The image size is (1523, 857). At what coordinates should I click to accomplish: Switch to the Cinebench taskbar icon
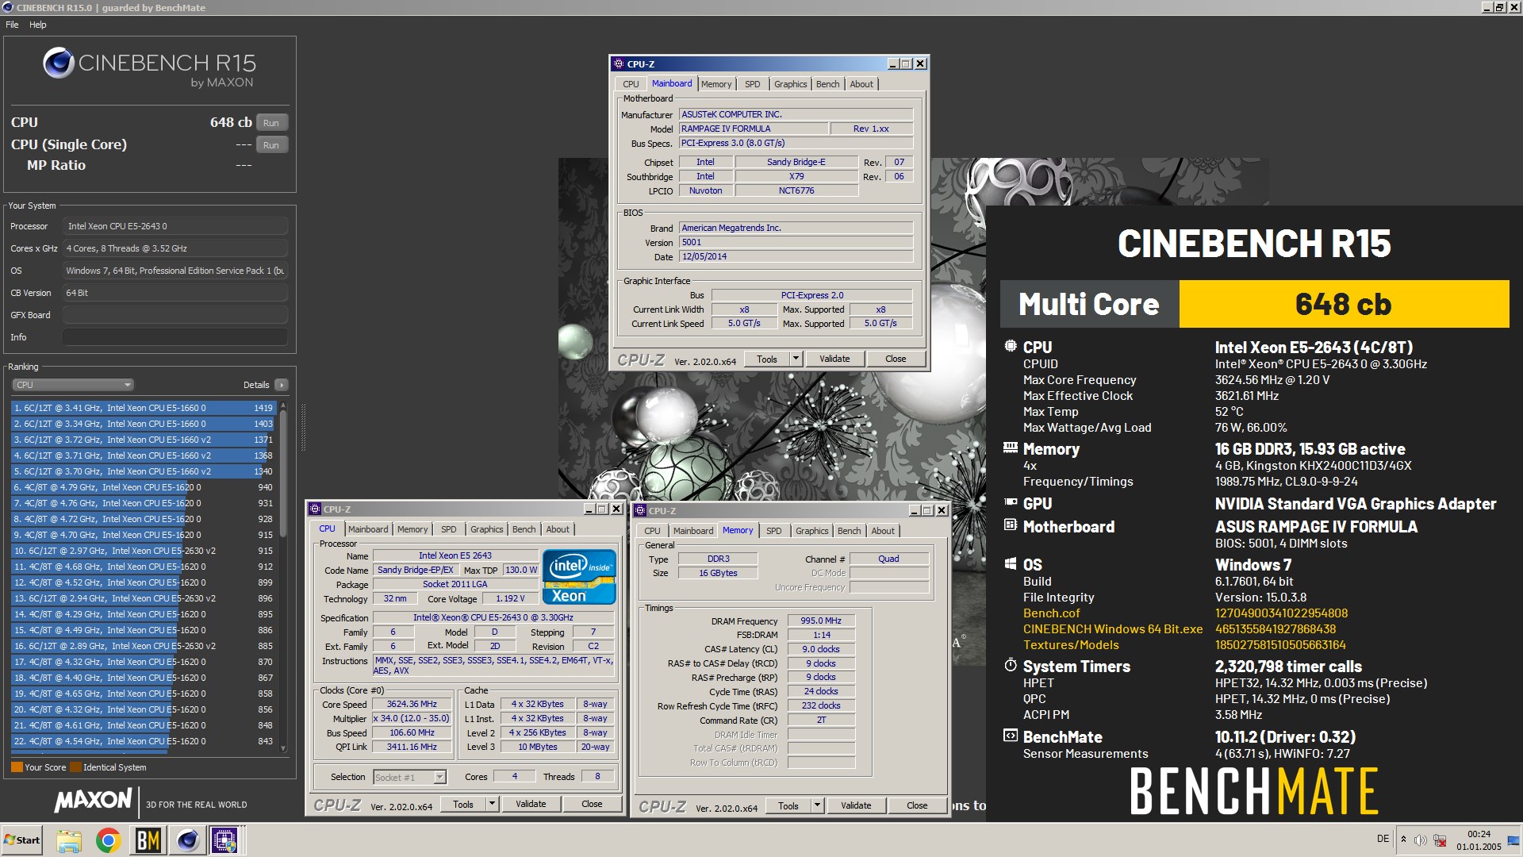[187, 840]
